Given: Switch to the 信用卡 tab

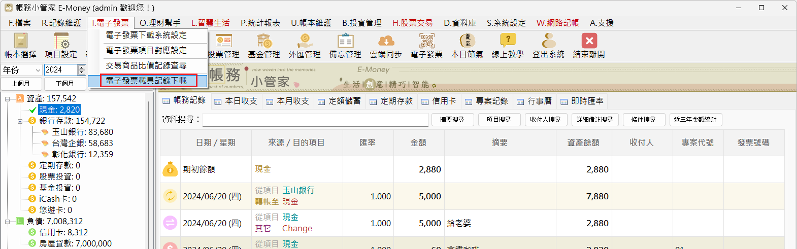Looking at the screenshot, I should click(439, 101).
